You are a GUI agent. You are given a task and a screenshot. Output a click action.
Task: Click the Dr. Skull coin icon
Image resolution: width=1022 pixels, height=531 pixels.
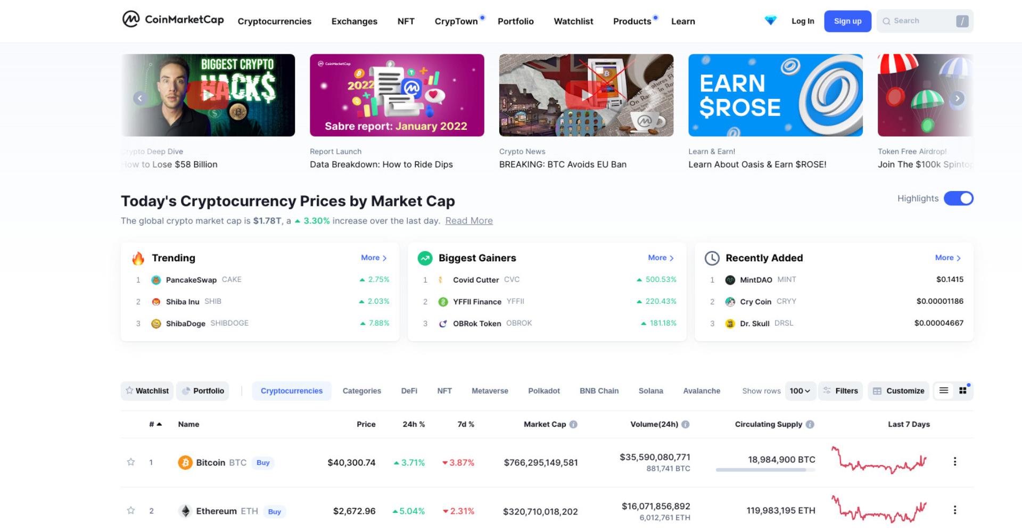pyautogui.click(x=730, y=323)
